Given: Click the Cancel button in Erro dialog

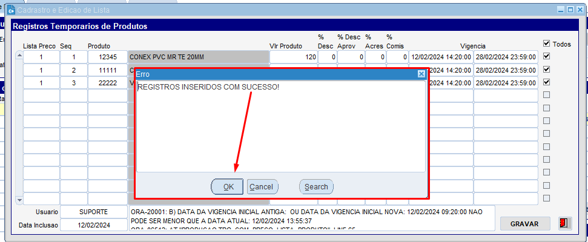Looking at the screenshot, I should (x=262, y=186).
